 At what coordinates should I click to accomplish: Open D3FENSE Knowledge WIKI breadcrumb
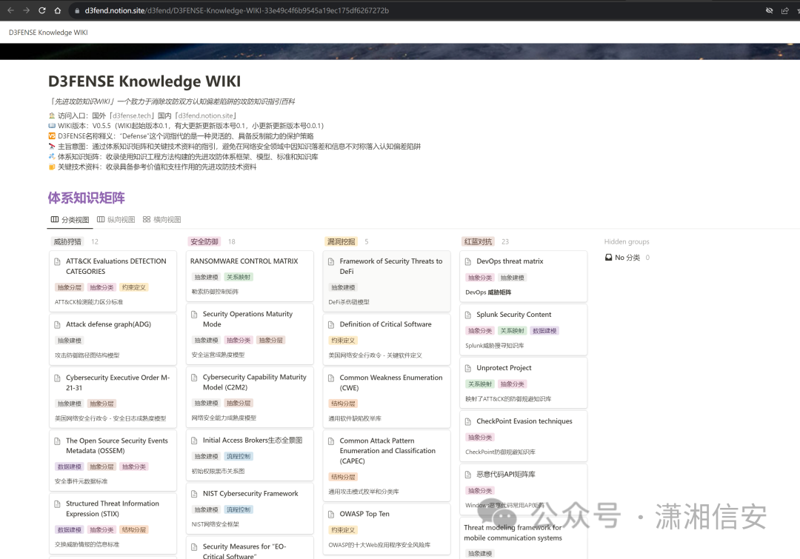pyautogui.click(x=48, y=32)
